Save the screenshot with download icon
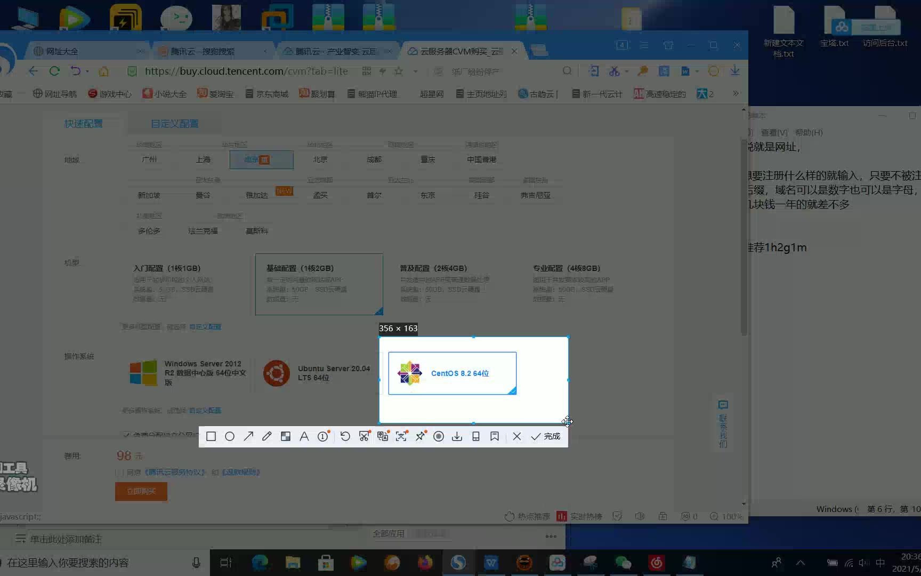921x576 pixels. point(457,436)
